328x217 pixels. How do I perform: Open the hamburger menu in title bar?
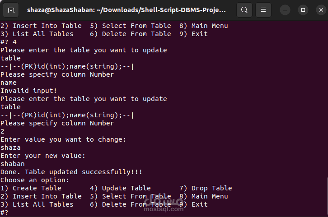264,9
